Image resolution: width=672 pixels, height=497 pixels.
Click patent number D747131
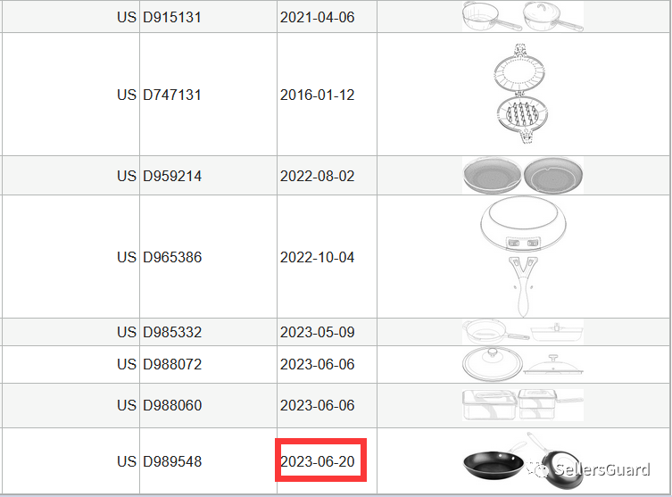tap(172, 95)
